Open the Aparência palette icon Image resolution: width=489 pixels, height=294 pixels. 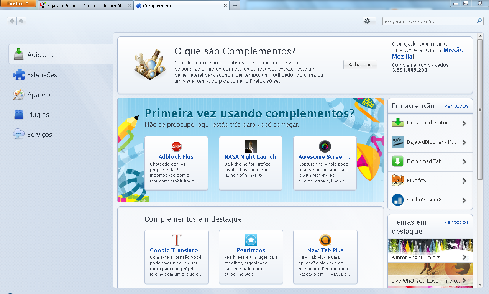18,94
